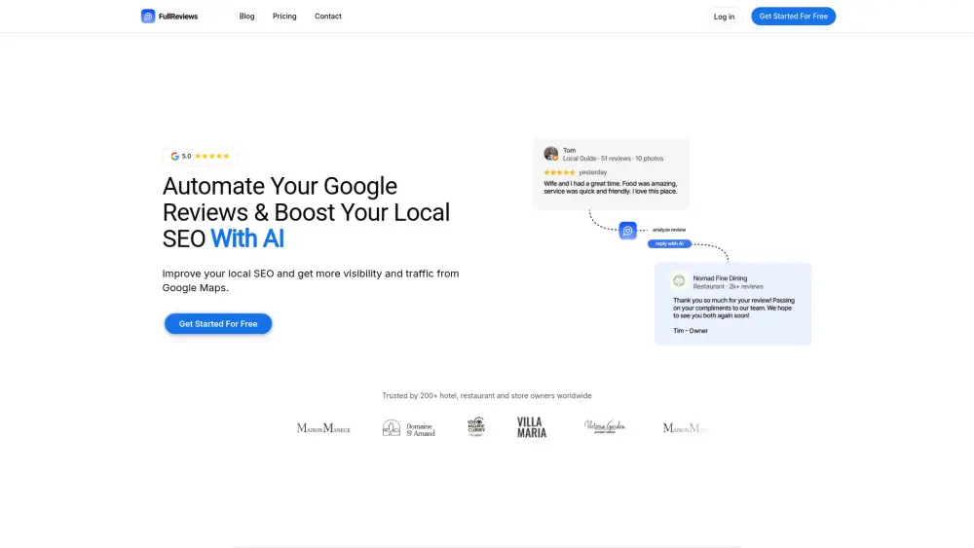Click the Nomad Fine Dining reply card text
The image size is (974, 548).
coord(733,309)
